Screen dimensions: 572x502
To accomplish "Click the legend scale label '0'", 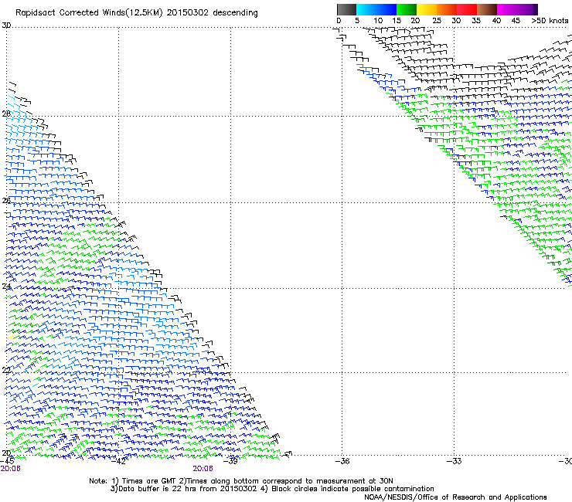I will 339,21.
